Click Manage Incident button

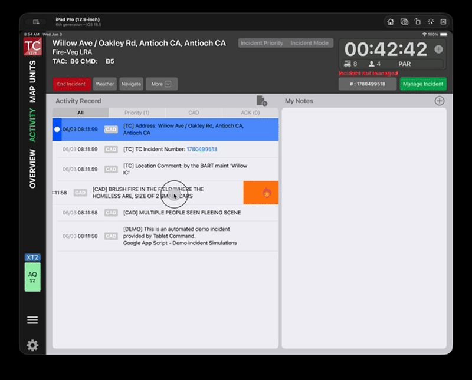[423, 84]
